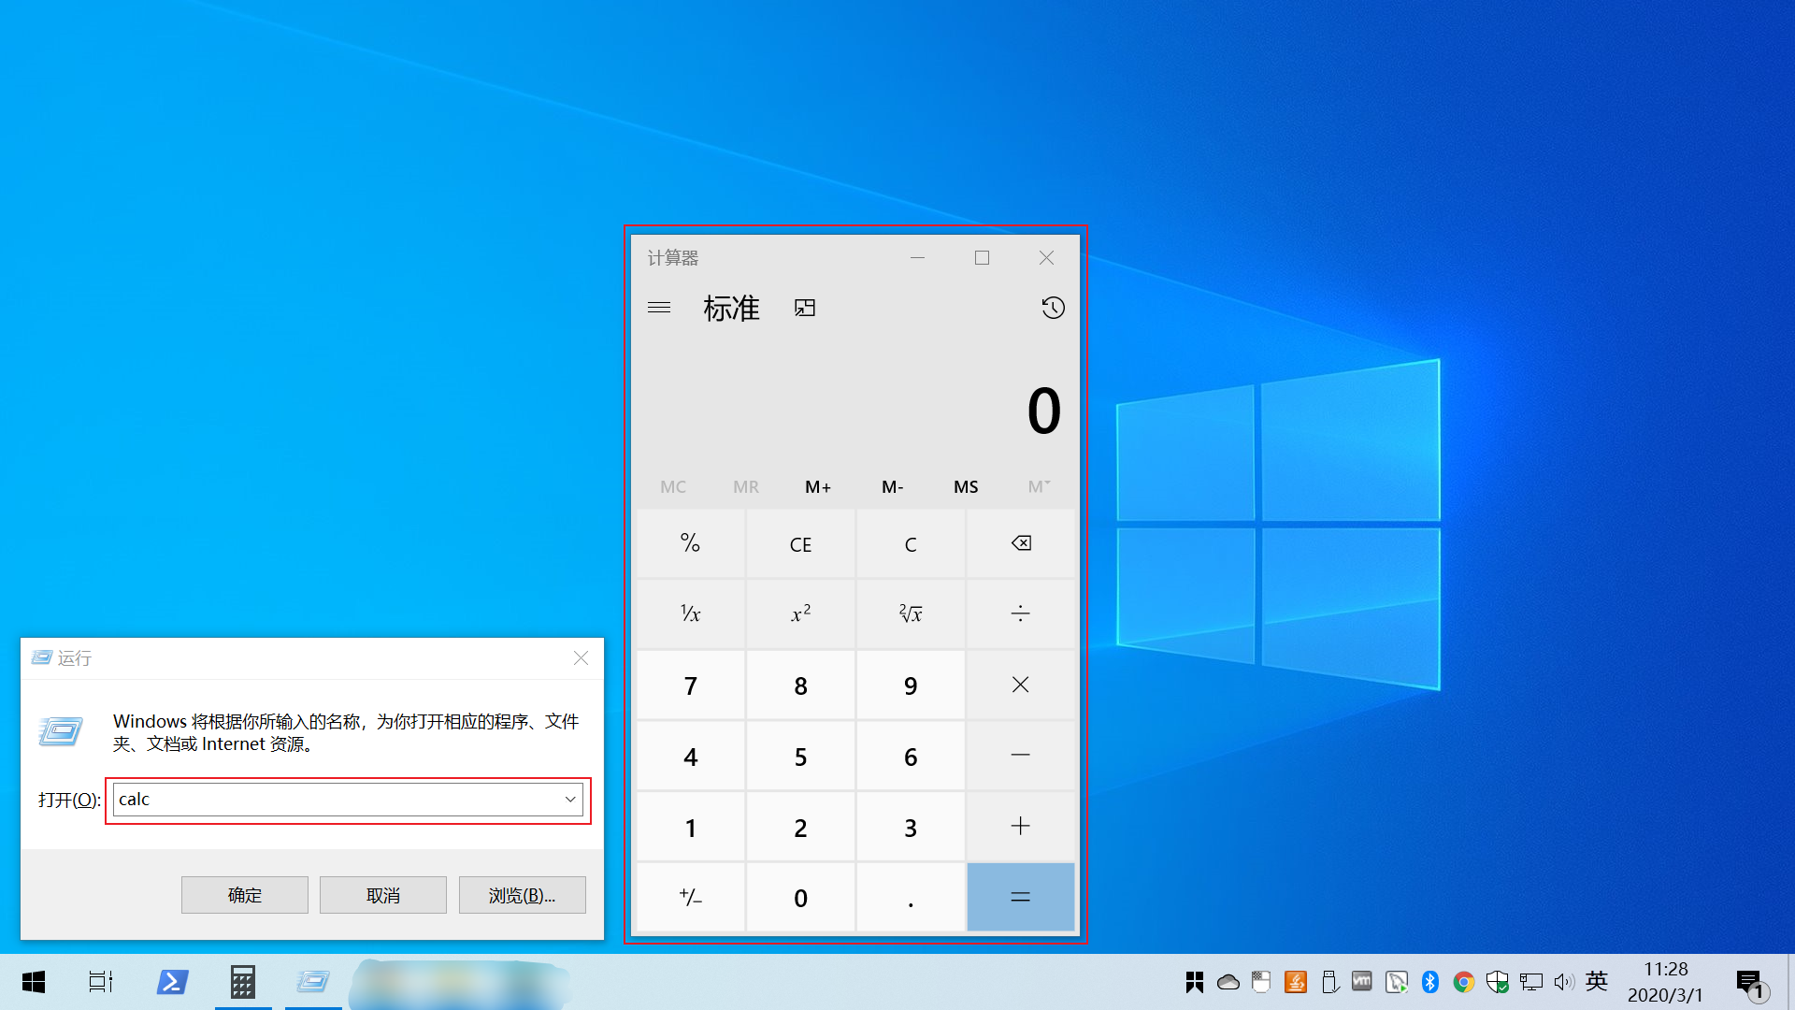The height and width of the screenshot is (1010, 1795).
Task: Click the number 7 key
Action: pos(691,685)
